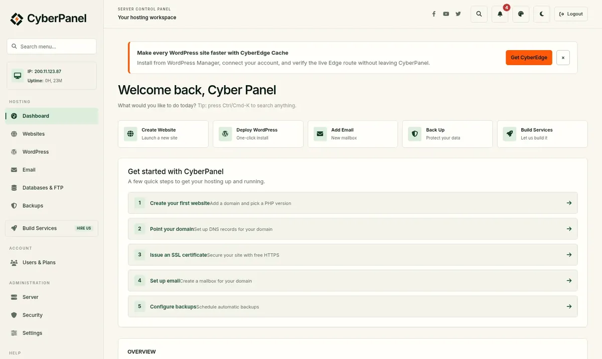Click the Get CyberEdge button
The image size is (602, 359).
[529, 58]
